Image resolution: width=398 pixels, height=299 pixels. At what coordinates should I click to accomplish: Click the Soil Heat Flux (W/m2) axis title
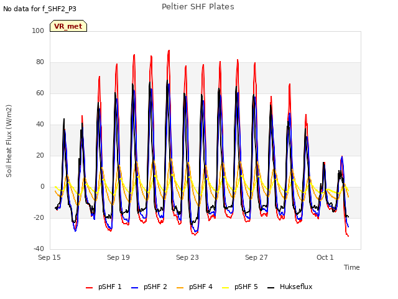click(9, 141)
